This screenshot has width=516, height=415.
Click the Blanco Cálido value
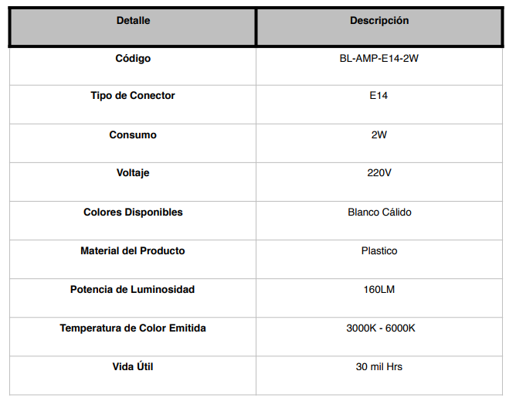[x=379, y=212]
